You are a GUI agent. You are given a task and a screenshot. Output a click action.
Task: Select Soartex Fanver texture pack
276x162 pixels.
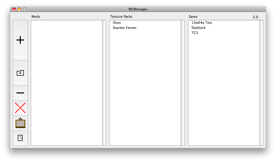tap(125, 28)
